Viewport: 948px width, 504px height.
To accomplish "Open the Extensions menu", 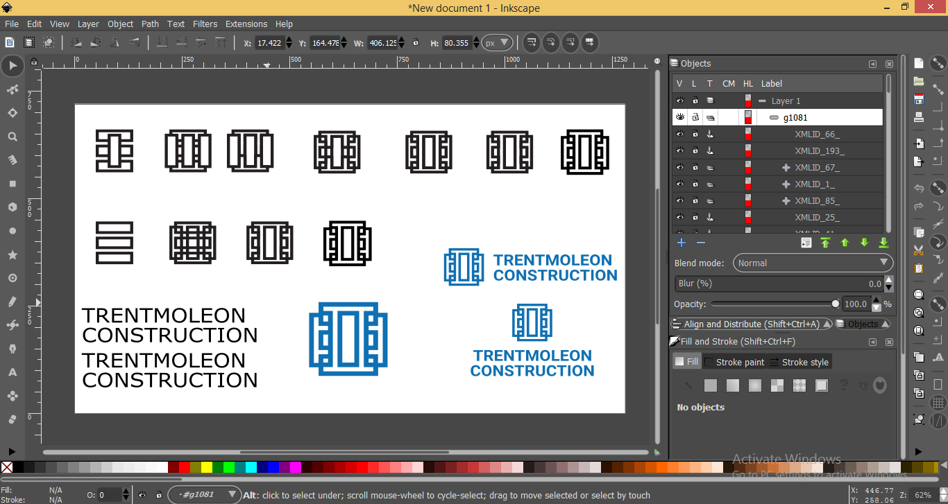I will [246, 24].
